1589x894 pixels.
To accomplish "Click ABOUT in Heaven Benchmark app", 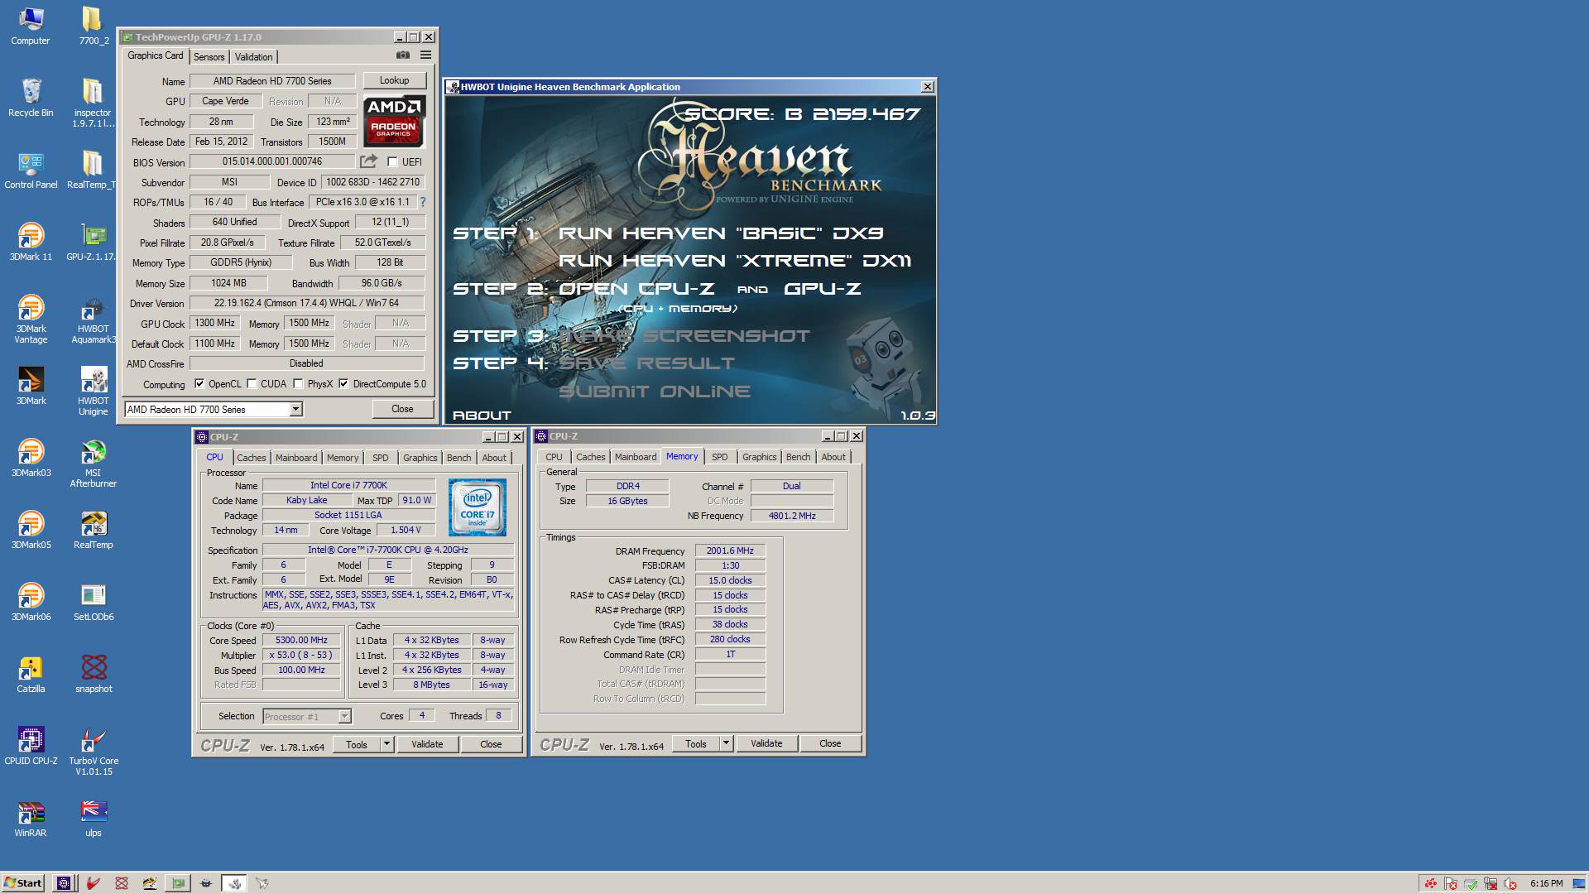I will pos(482,416).
